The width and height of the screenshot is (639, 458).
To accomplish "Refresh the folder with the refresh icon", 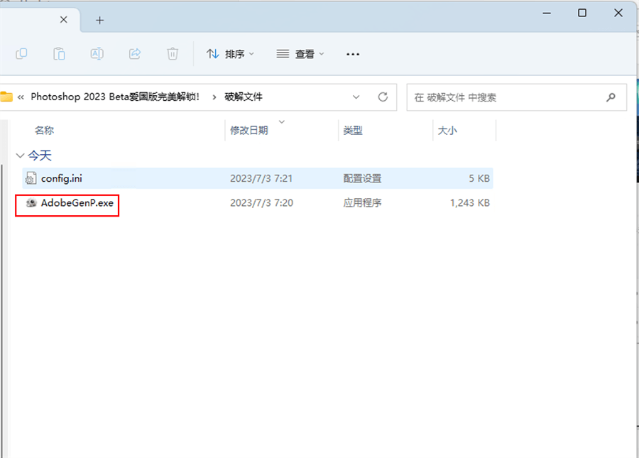I will [x=383, y=97].
